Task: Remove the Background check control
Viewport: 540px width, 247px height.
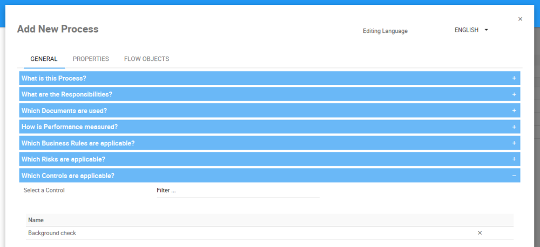Action: (480, 233)
